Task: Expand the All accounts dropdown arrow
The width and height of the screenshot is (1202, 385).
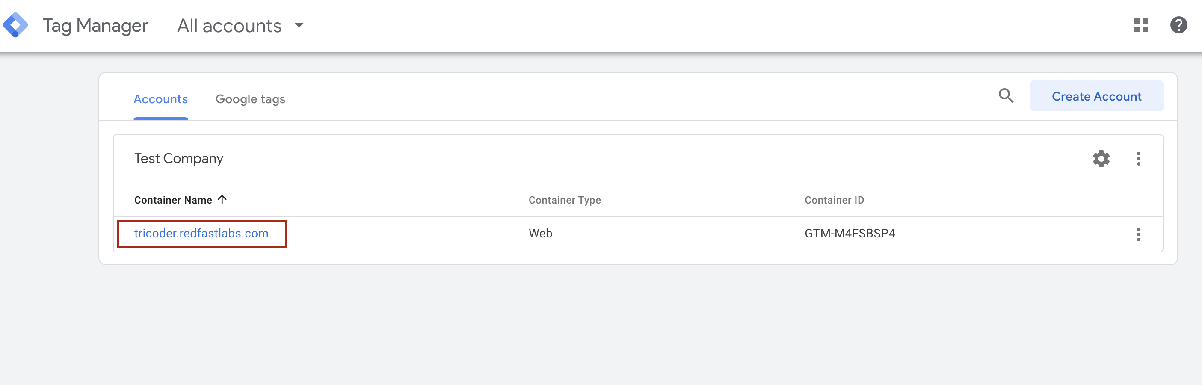Action: 299,25
